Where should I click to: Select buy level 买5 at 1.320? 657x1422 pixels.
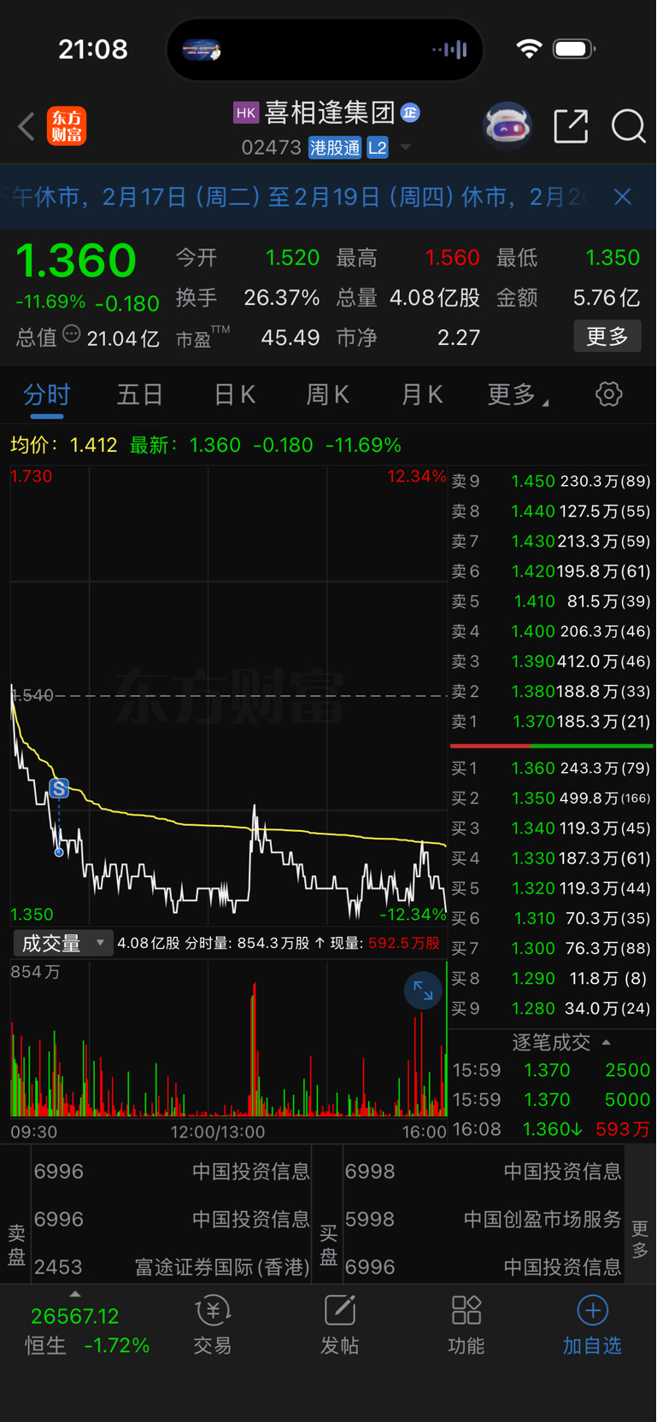point(551,888)
